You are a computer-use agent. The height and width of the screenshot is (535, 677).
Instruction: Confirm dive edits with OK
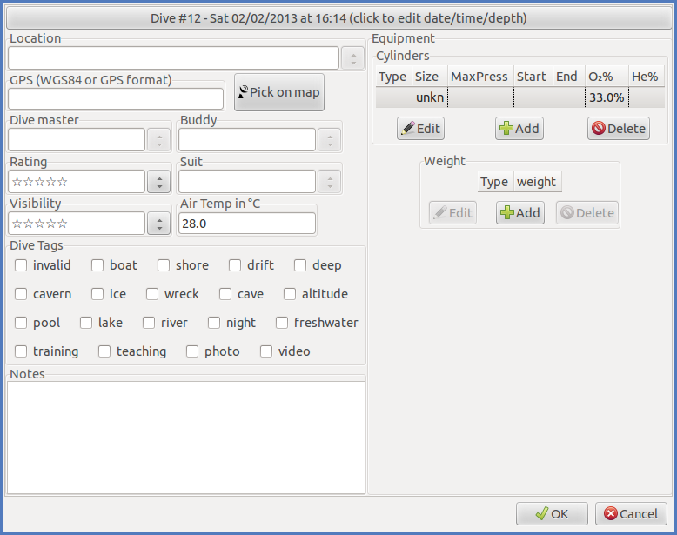click(x=552, y=514)
